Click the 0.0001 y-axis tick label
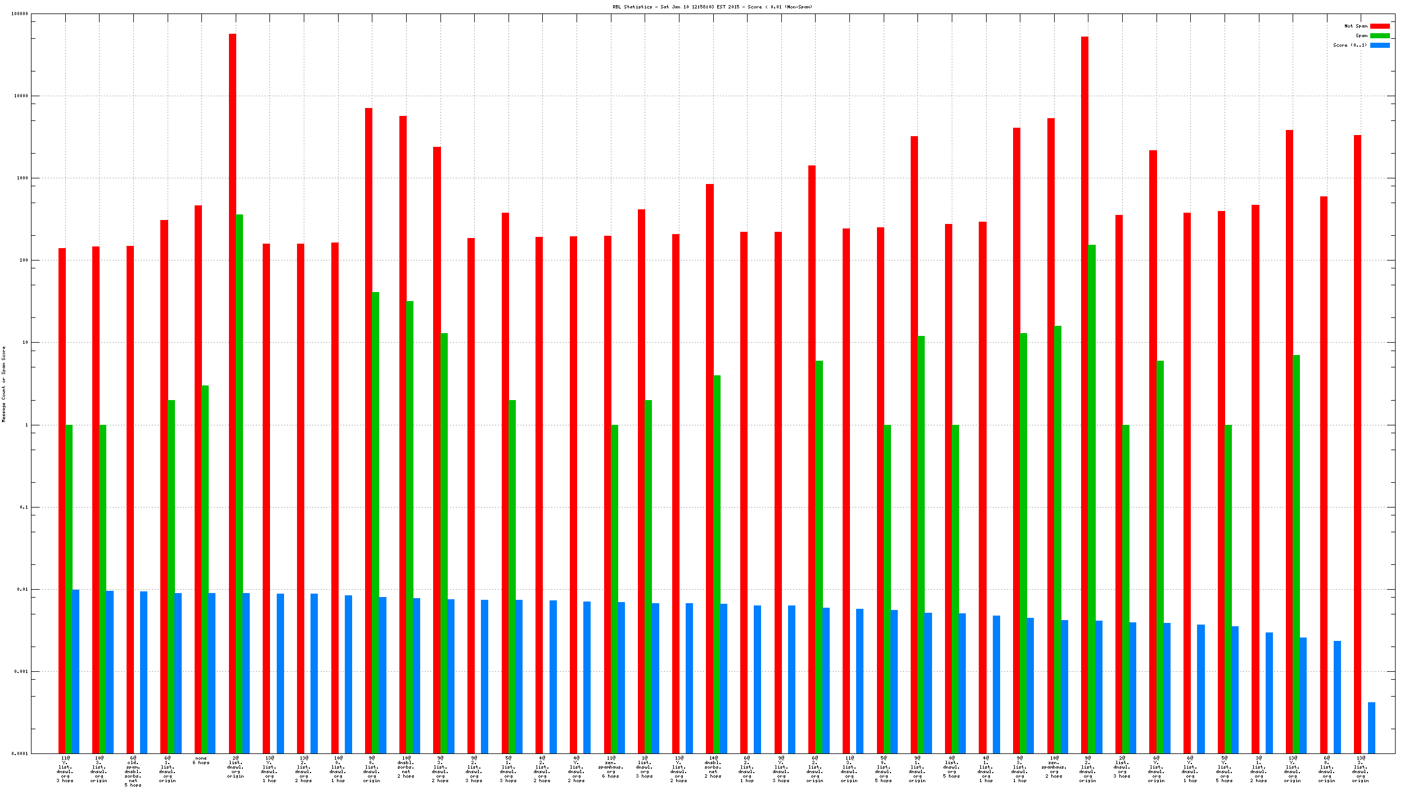 tap(20, 753)
